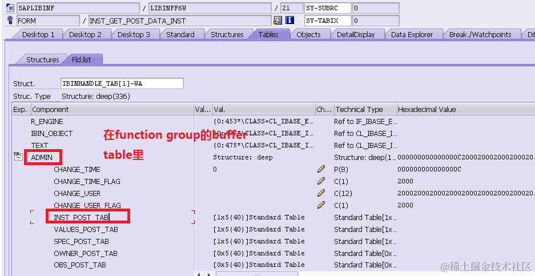Select the CHANGE_TIME_FLAG component
This screenshot has width=535, height=276.
coord(87,181)
